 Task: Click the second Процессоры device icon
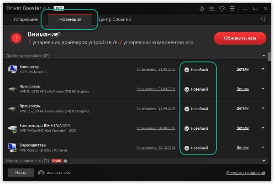pyautogui.click(x=13, y=109)
